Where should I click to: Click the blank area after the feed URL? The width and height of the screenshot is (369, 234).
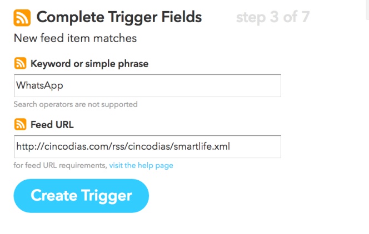click(x=255, y=146)
